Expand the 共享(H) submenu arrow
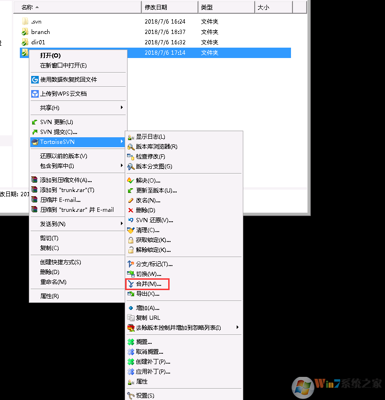Image resolution: width=385 pixels, height=400 pixels. pos(122,108)
